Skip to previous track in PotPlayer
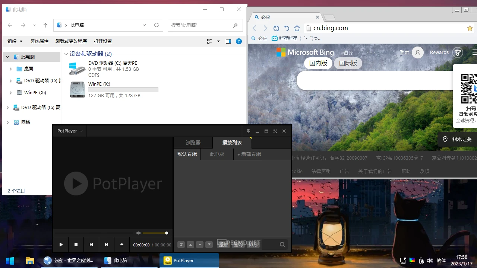The height and width of the screenshot is (268, 477). tap(91, 245)
